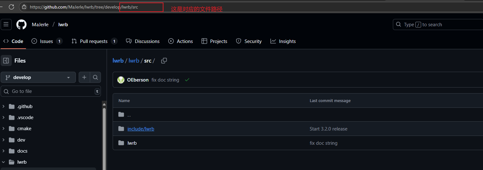This screenshot has width=483, height=170.
Task: Go to the root lwrb breadcrumb link
Action: pos(118,61)
